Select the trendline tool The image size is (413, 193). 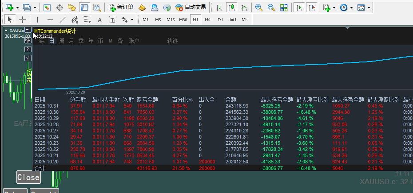click(63, 19)
